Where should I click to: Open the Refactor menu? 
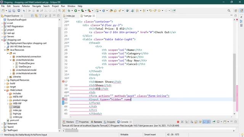26,6
